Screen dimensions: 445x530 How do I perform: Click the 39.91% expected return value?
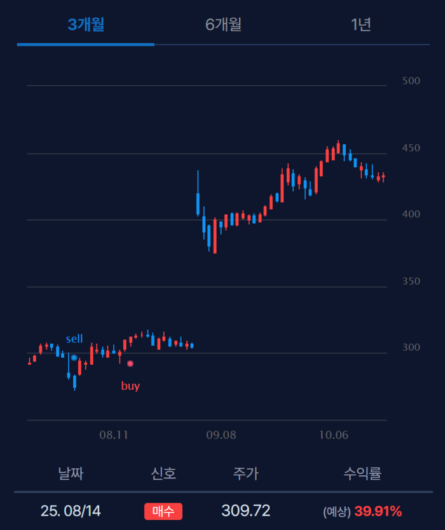tap(378, 511)
